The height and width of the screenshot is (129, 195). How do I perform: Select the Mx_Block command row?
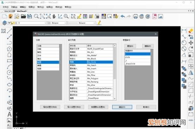(91, 59)
